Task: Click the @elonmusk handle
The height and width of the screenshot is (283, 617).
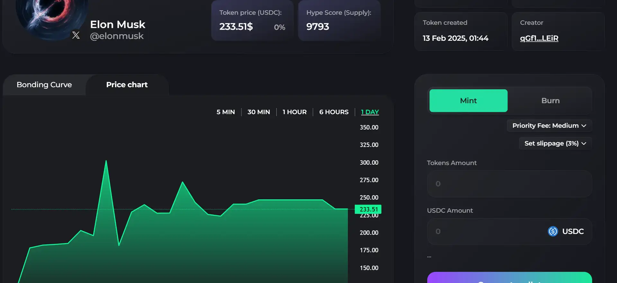Action: click(x=117, y=36)
